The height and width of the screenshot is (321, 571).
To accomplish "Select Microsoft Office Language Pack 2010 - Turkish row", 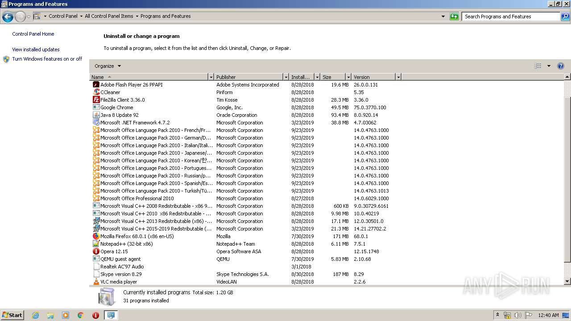I will point(245,191).
